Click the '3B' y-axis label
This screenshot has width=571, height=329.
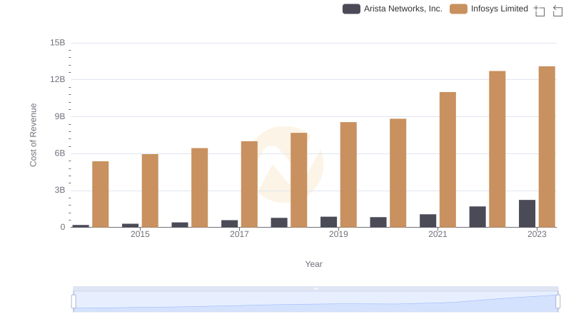click(x=60, y=190)
